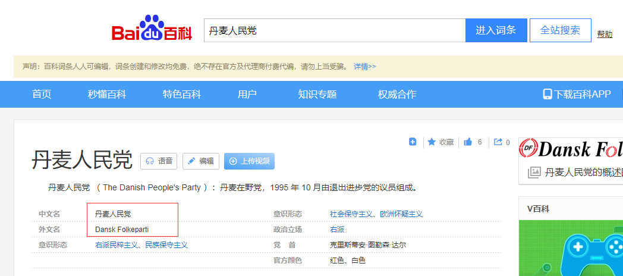Click the picture icon beside 丹麦人民党的概述图

(534, 172)
